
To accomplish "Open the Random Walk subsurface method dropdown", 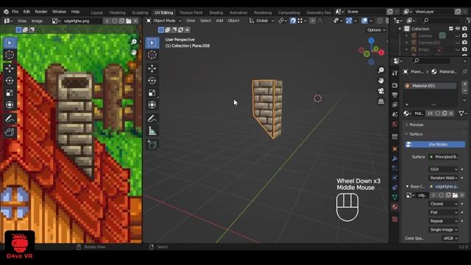I will pos(444,178).
